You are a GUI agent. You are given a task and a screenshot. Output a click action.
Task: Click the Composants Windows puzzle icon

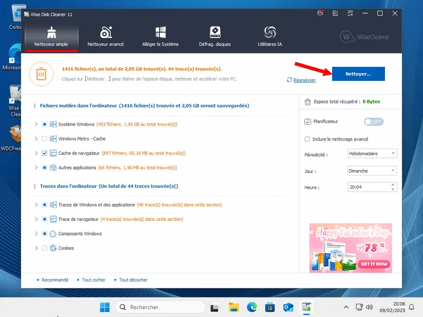click(x=53, y=234)
